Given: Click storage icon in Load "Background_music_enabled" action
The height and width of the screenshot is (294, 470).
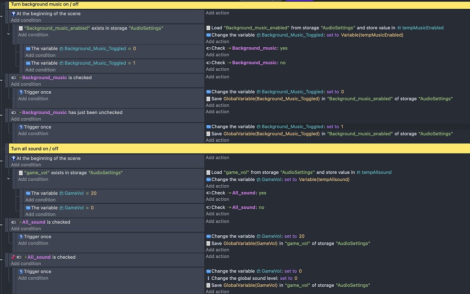Looking at the screenshot, I should [208, 28].
